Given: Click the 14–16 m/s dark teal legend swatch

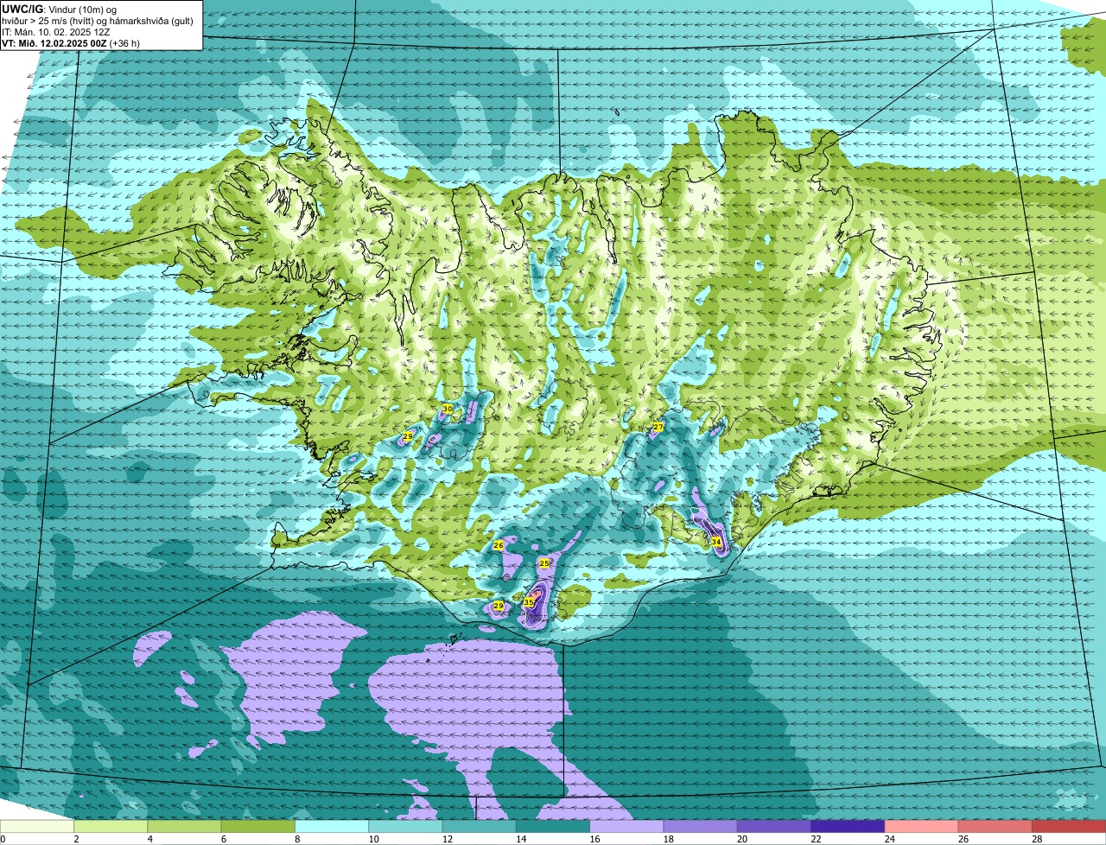Looking at the screenshot, I should [553, 827].
